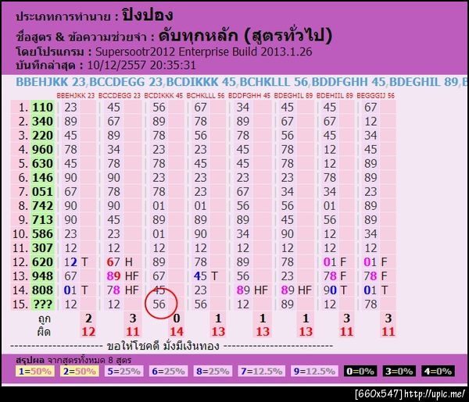Click small red column header BCCDEGG 23
The width and height of the screenshot is (469, 402).
pyautogui.click(x=119, y=95)
